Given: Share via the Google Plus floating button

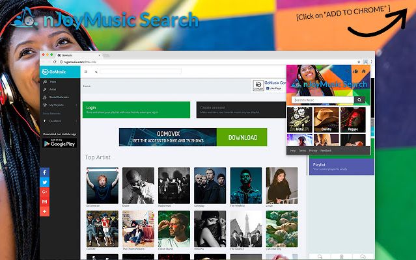Looking at the screenshot, I should [x=44, y=192].
